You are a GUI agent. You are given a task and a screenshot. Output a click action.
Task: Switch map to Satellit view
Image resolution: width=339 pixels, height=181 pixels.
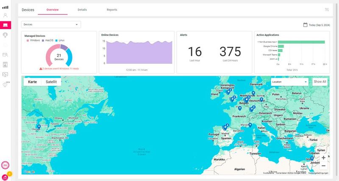(x=51, y=82)
